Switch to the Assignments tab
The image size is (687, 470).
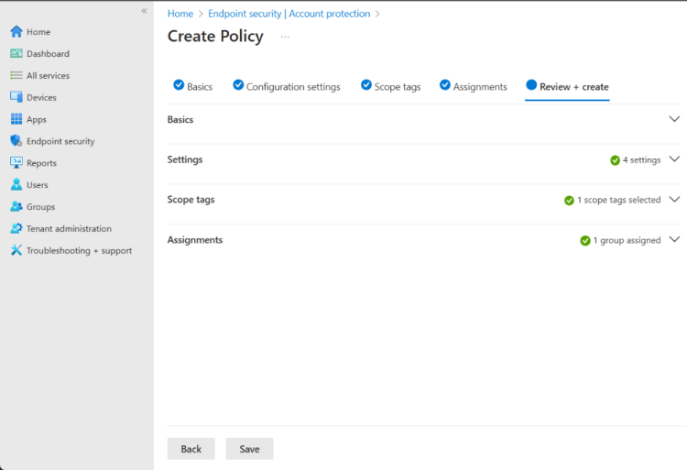pos(474,87)
